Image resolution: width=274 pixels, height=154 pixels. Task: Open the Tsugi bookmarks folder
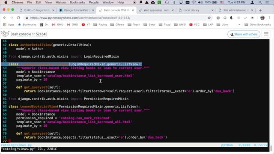(164, 25)
